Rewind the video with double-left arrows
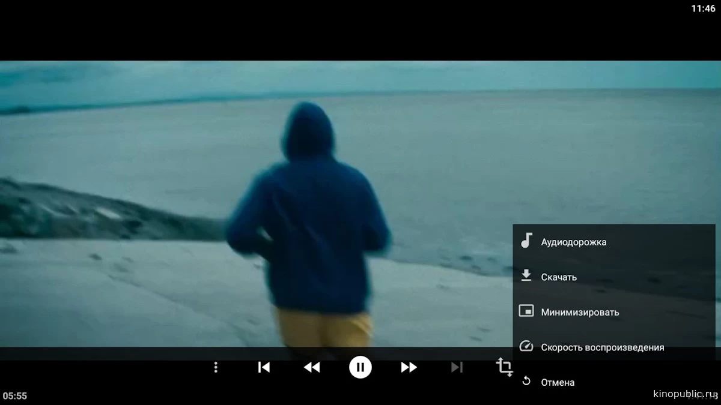 pos(312,367)
